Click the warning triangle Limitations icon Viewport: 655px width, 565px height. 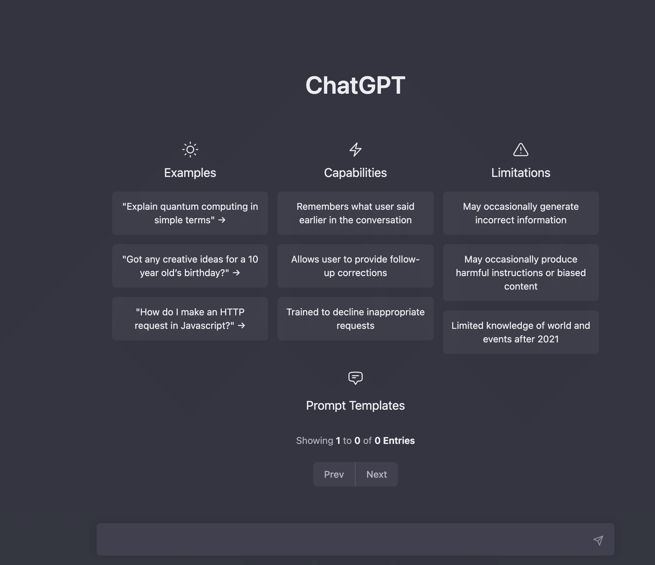point(520,150)
